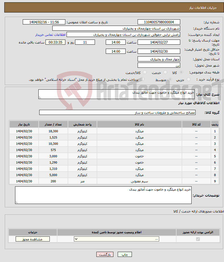Click the validity time field in the 1404/02/30 row
This screenshot has height=262, width=224.
tap(116, 51)
